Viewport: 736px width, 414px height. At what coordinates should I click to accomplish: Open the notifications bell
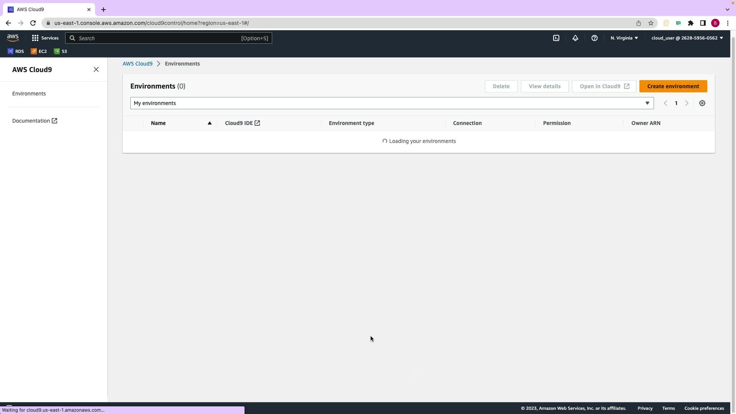[x=575, y=38]
